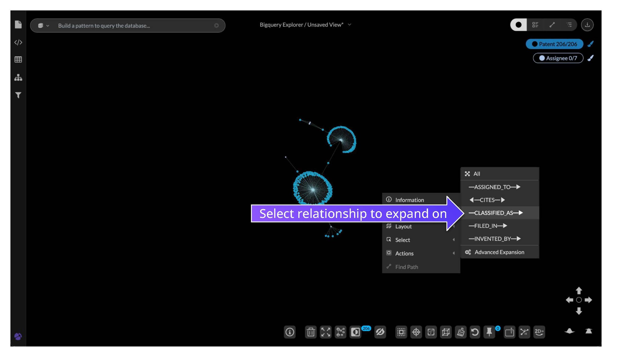Click the hierarchy schema icon in sidebar
The height and width of the screenshot is (357, 633).
click(x=18, y=77)
